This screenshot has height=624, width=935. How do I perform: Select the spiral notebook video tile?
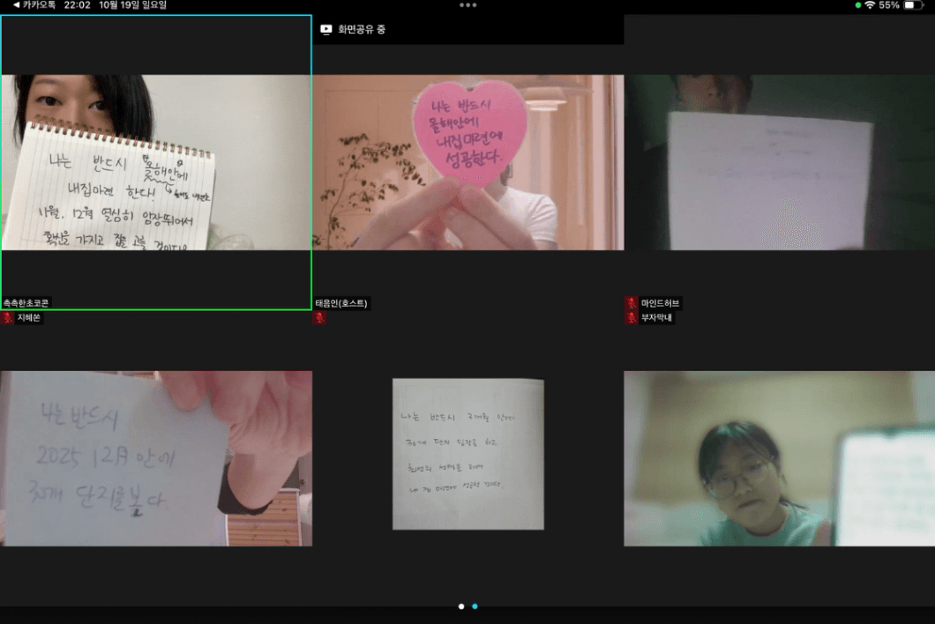(155, 162)
